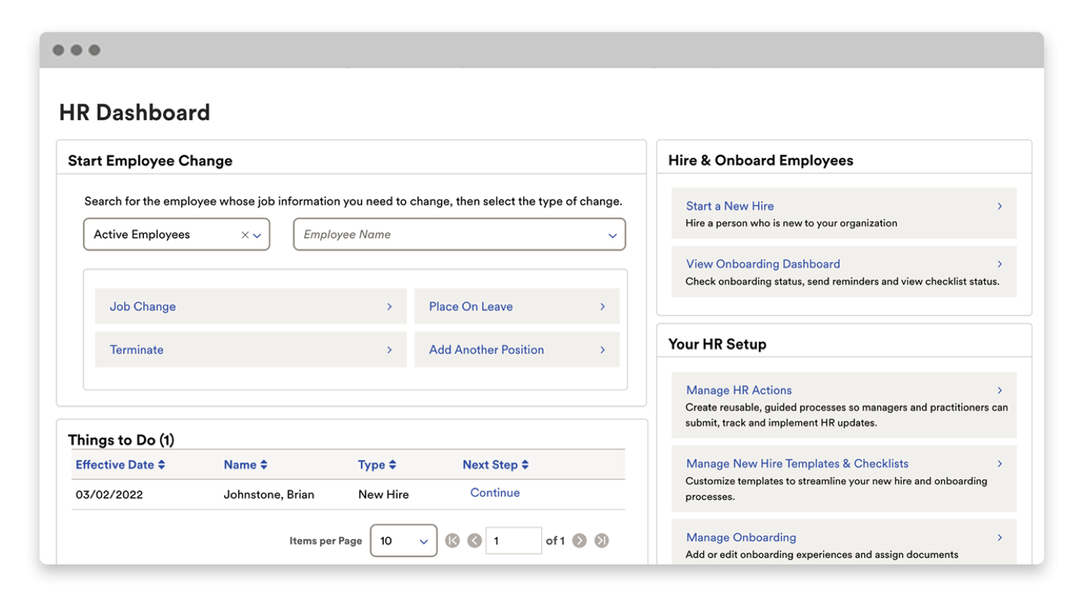
Task: Click inside the page number input field
Action: [514, 540]
